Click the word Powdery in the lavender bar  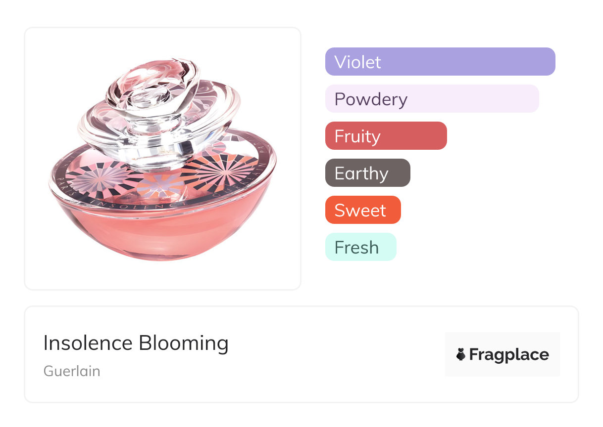(371, 99)
